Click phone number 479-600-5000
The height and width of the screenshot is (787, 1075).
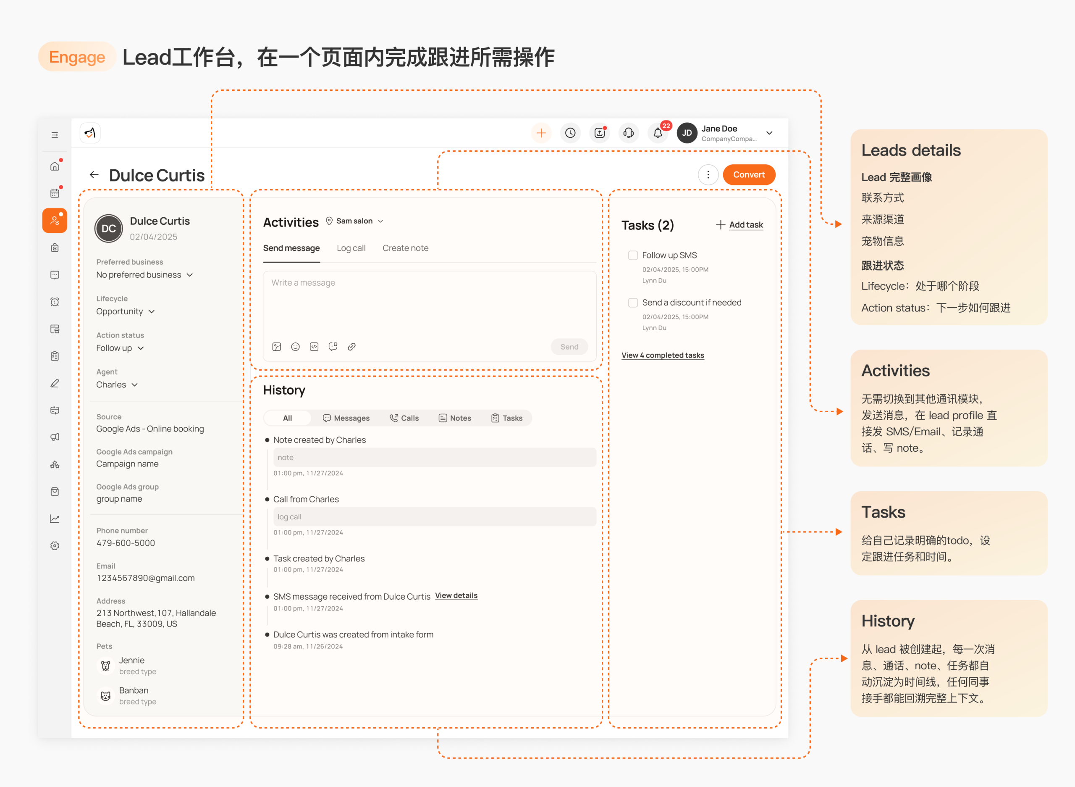tap(126, 543)
